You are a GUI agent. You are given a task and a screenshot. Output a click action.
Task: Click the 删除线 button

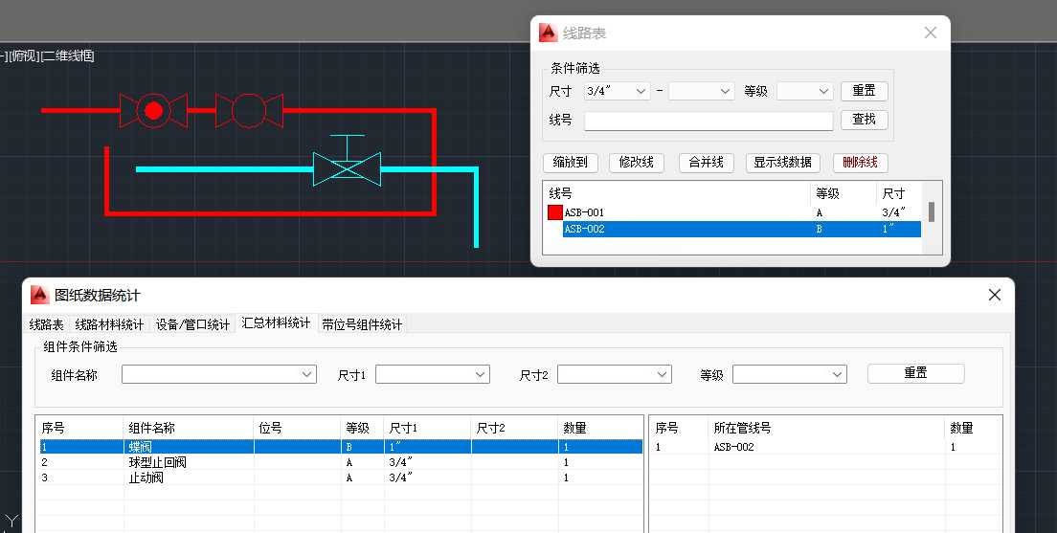click(x=860, y=163)
